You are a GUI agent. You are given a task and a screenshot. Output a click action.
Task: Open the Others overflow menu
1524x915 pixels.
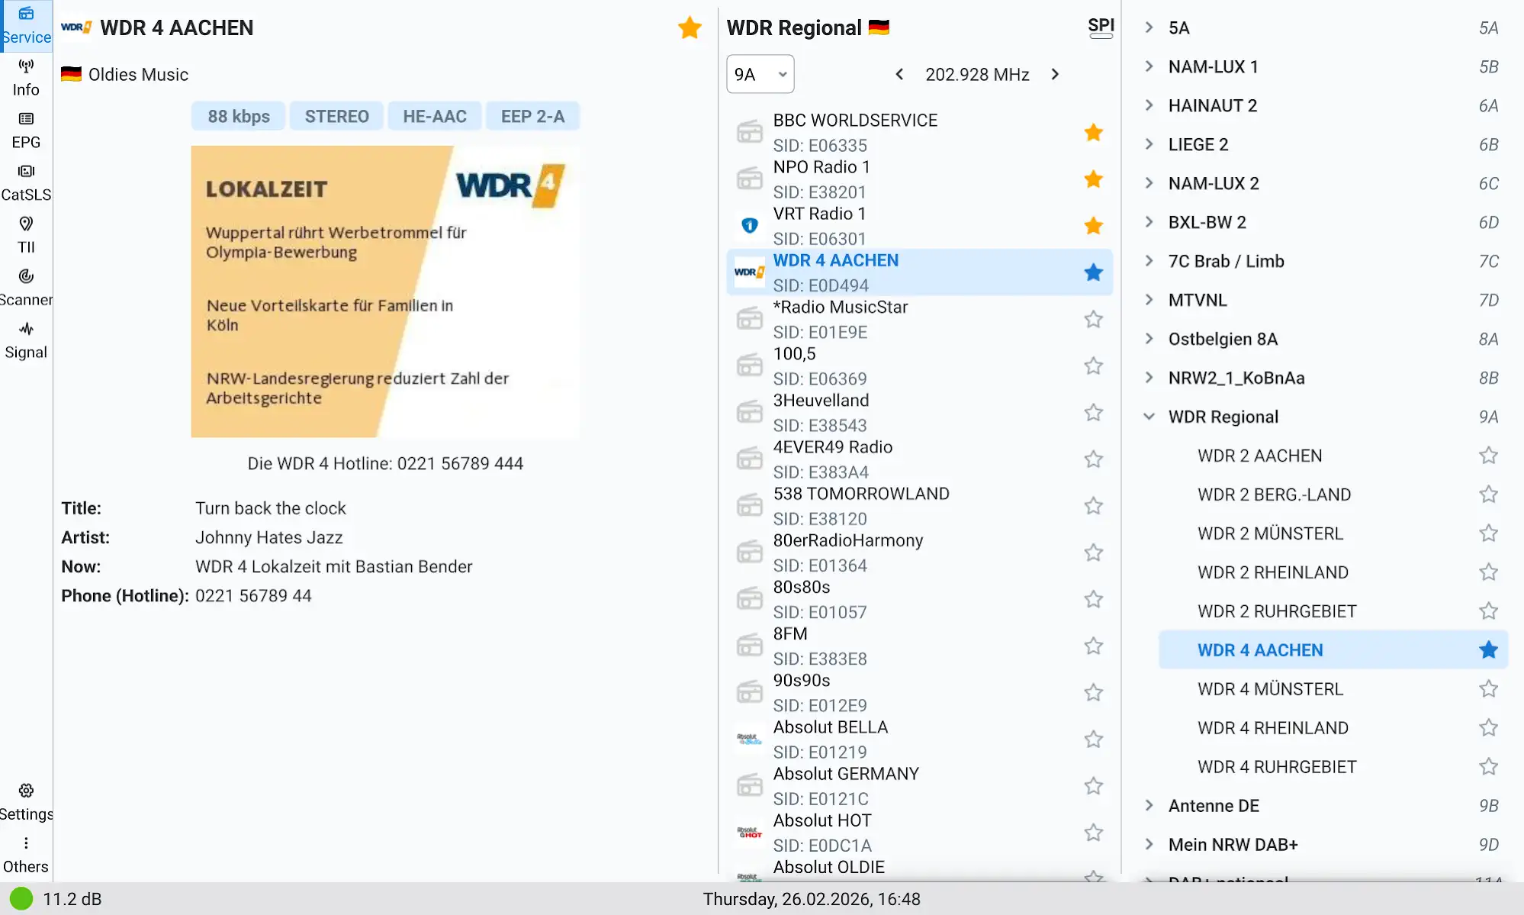coord(26,854)
